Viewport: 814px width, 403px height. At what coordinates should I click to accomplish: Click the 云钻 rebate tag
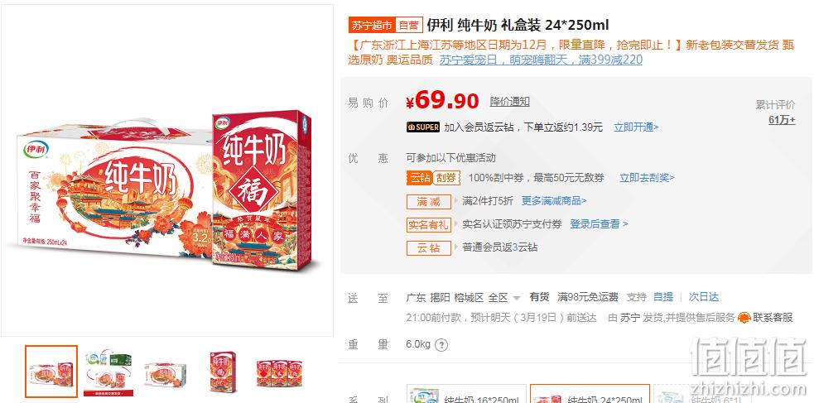[x=428, y=248]
